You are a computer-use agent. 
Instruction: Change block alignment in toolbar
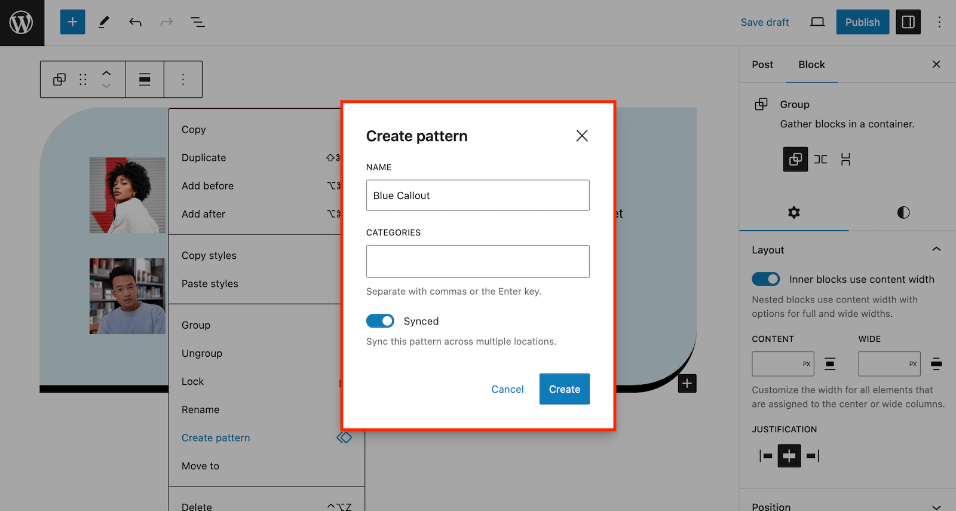tap(145, 79)
